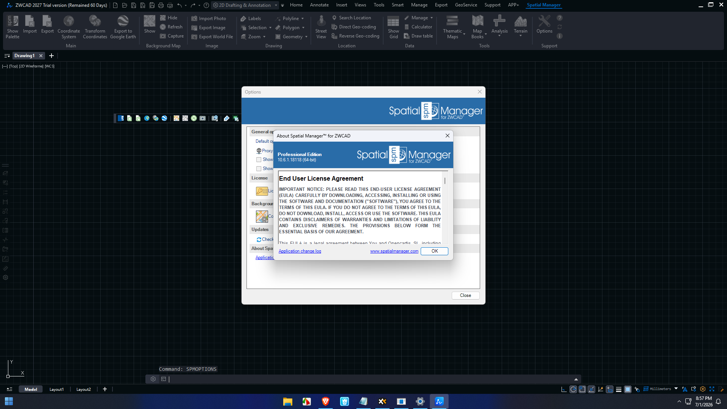Click green refresh icon on floating toolbar

(x=194, y=118)
